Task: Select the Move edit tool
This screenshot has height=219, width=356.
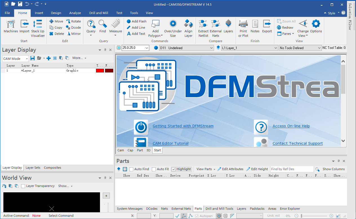Action: pyautogui.click(x=56, y=21)
